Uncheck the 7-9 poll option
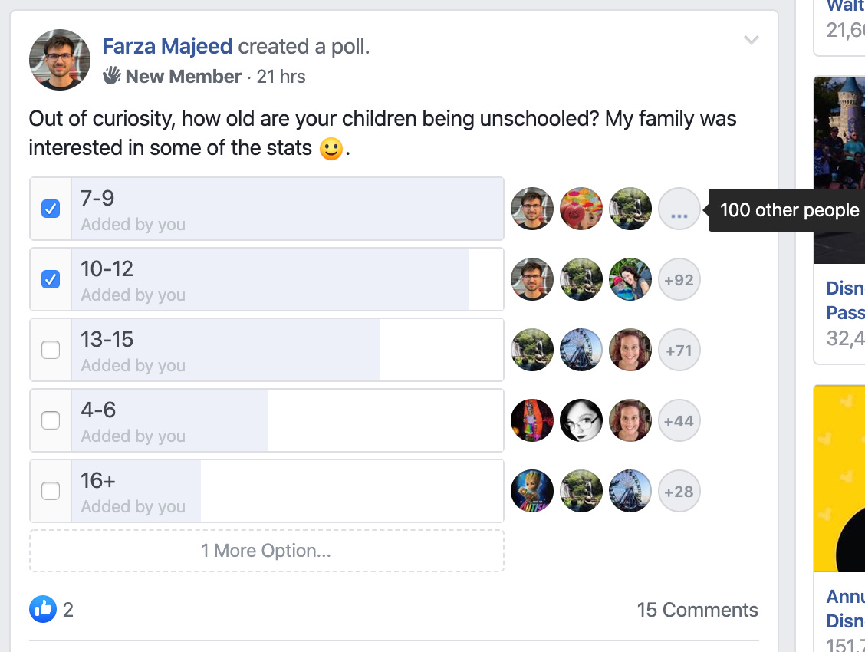 (x=51, y=209)
